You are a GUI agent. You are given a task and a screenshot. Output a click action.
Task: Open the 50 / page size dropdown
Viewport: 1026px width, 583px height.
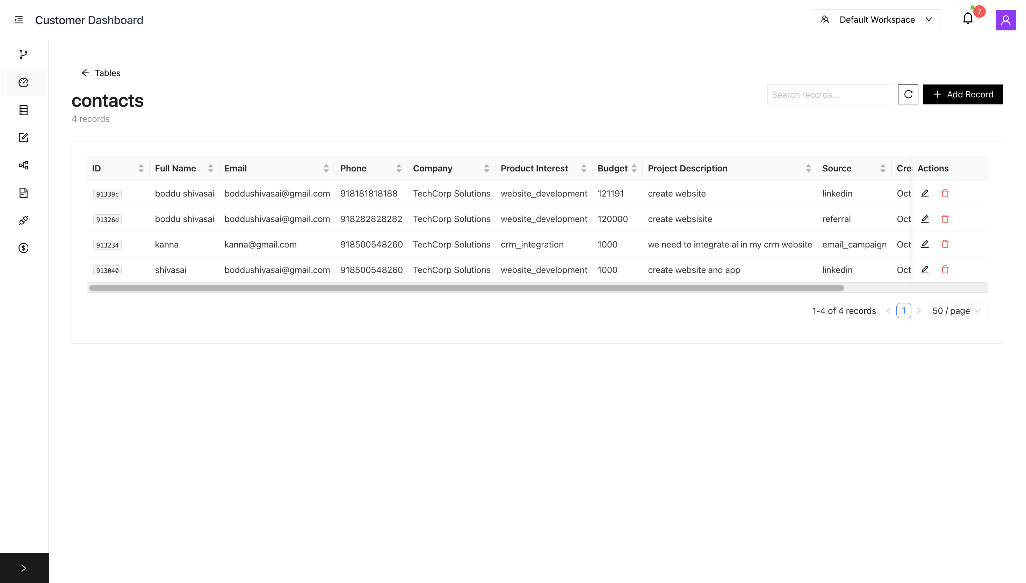point(957,311)
